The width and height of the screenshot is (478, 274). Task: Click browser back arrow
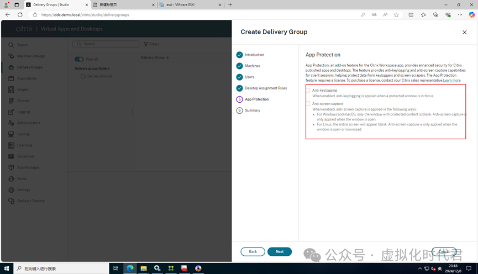(8, 14)
